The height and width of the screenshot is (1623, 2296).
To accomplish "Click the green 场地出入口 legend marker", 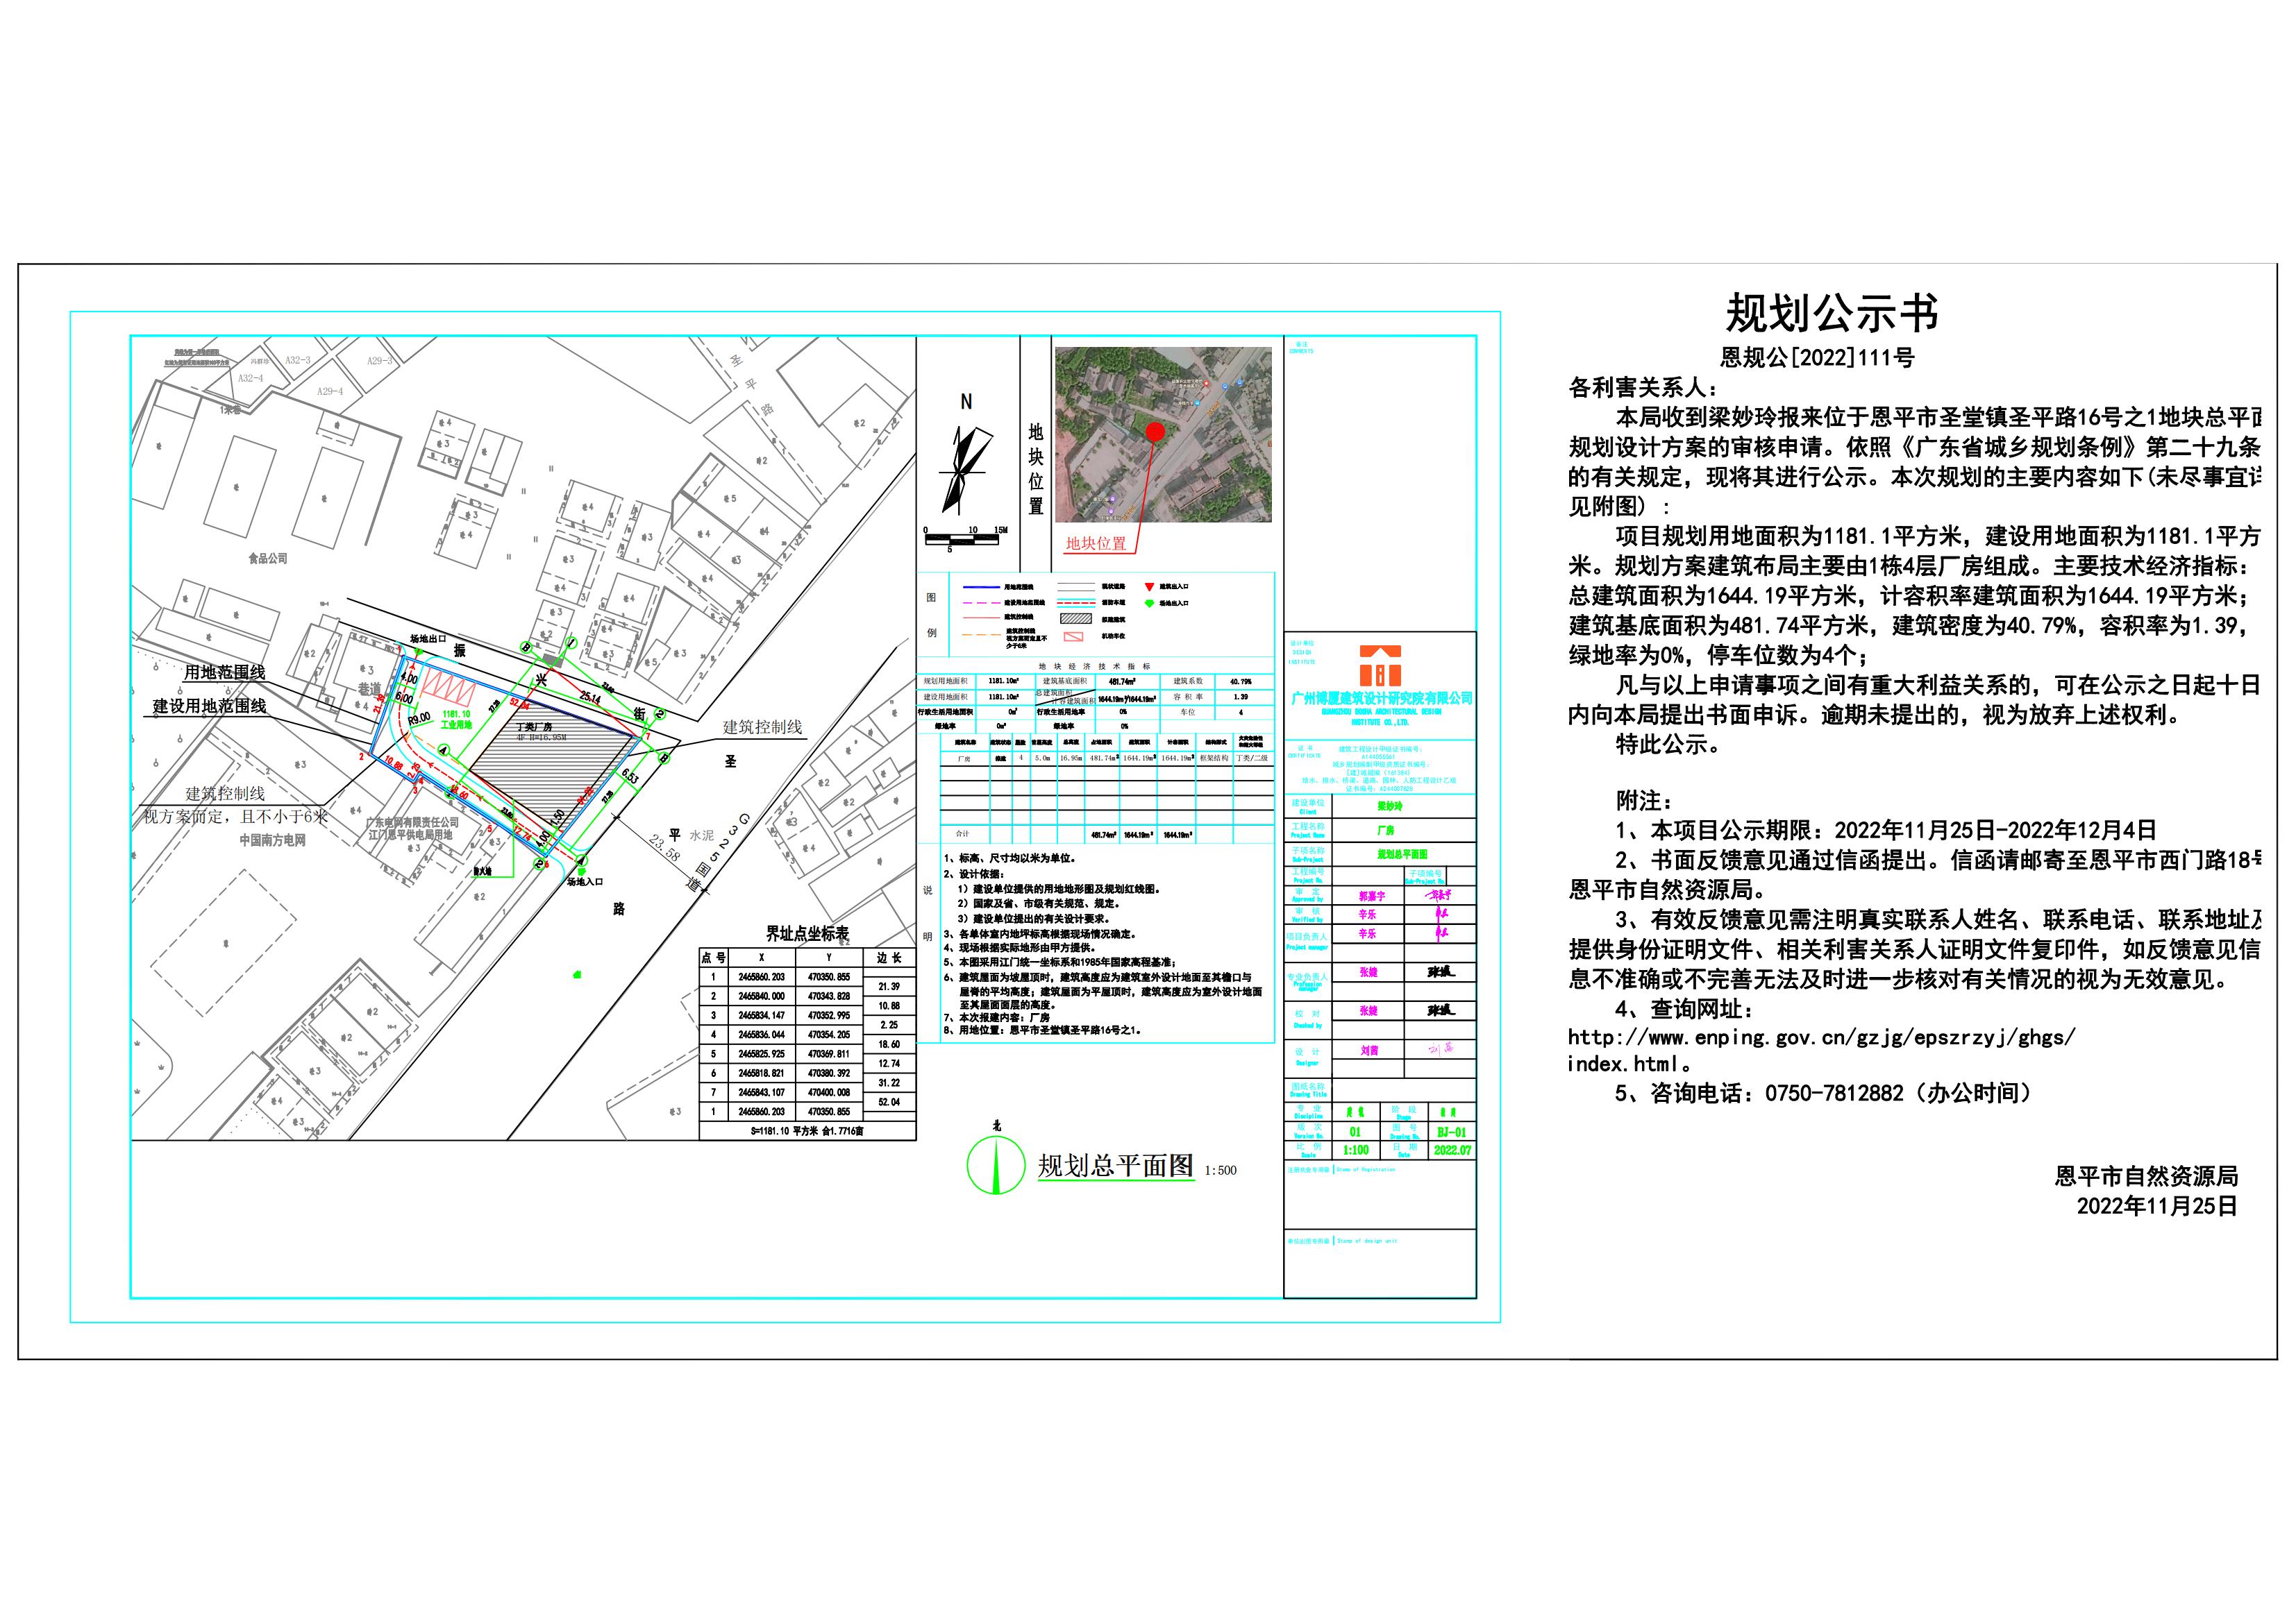I will pos(1149,602).
